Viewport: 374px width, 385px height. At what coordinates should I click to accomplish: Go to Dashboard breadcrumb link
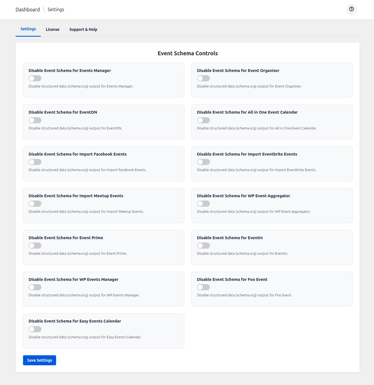28,9
